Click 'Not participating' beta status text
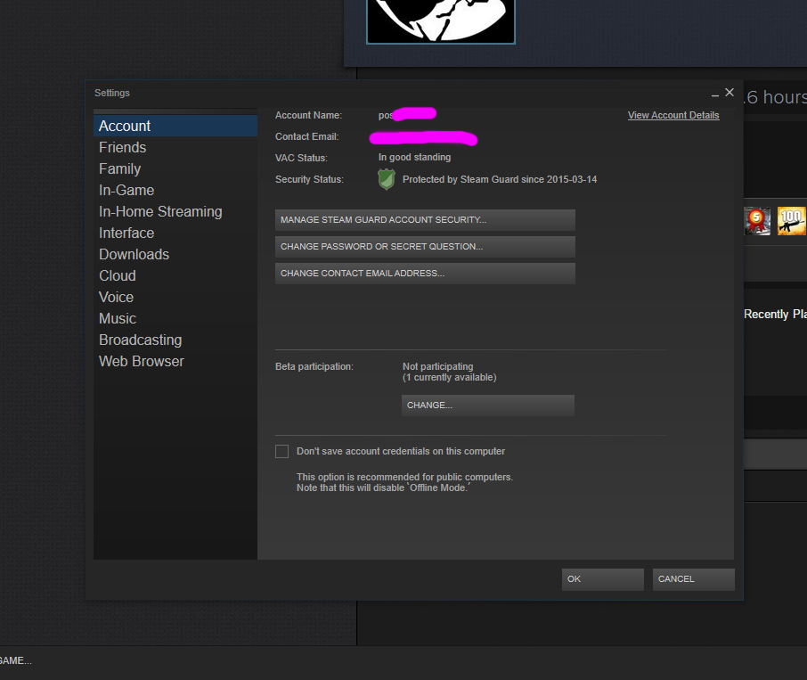Image resolution: width=807 pixels, height=680 pixels. [438, 366]
